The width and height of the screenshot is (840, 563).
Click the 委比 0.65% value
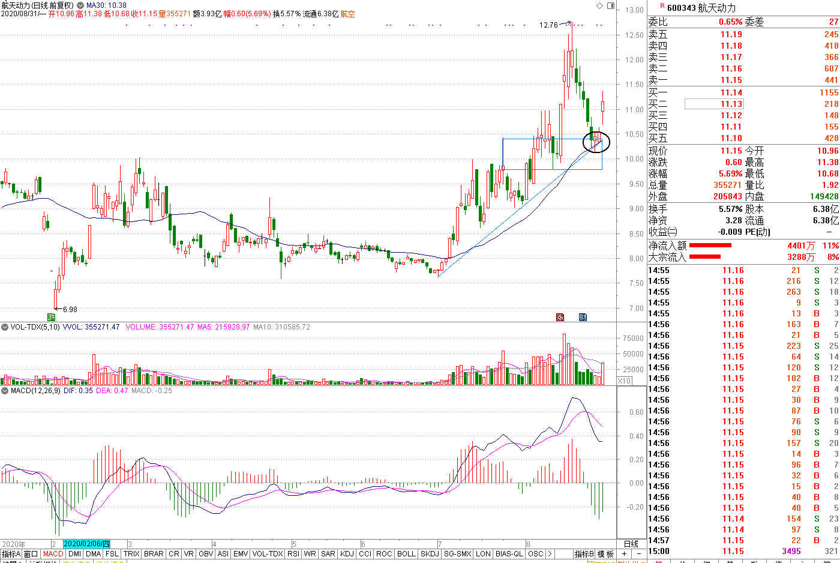click(x=730, y=22)
